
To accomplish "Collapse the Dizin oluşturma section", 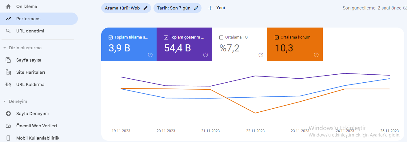I will [x=5, y=48].
